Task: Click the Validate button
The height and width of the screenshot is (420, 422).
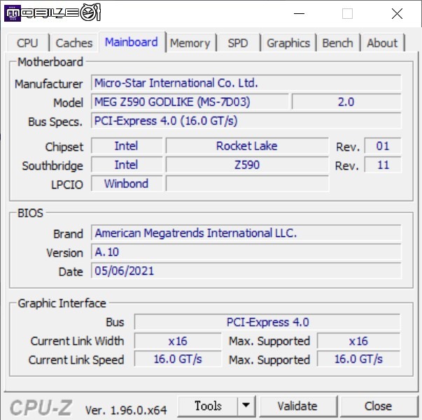Action: pos(297,406)
